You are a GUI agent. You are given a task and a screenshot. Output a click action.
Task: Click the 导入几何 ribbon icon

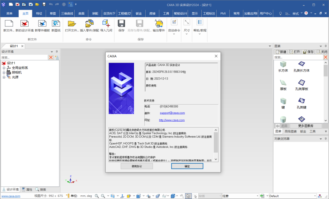(x=106, y=23)
